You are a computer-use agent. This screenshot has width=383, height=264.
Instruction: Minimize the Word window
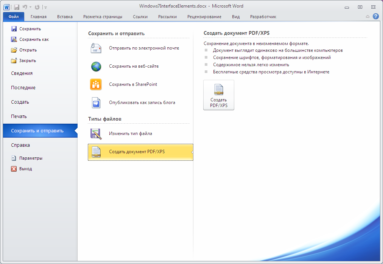pyautogui.click(x=347, y=7)
